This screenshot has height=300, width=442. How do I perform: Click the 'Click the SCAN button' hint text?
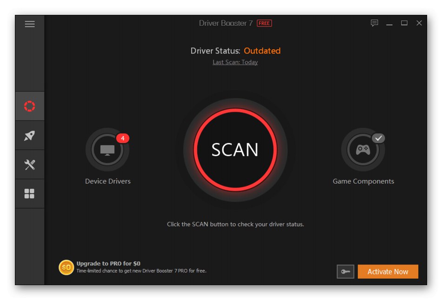point(235,224)
